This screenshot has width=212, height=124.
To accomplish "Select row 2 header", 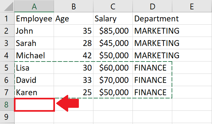I will (7, 31).
